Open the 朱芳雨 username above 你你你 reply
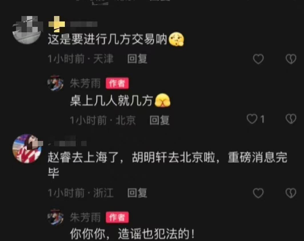 pos(85,217)
